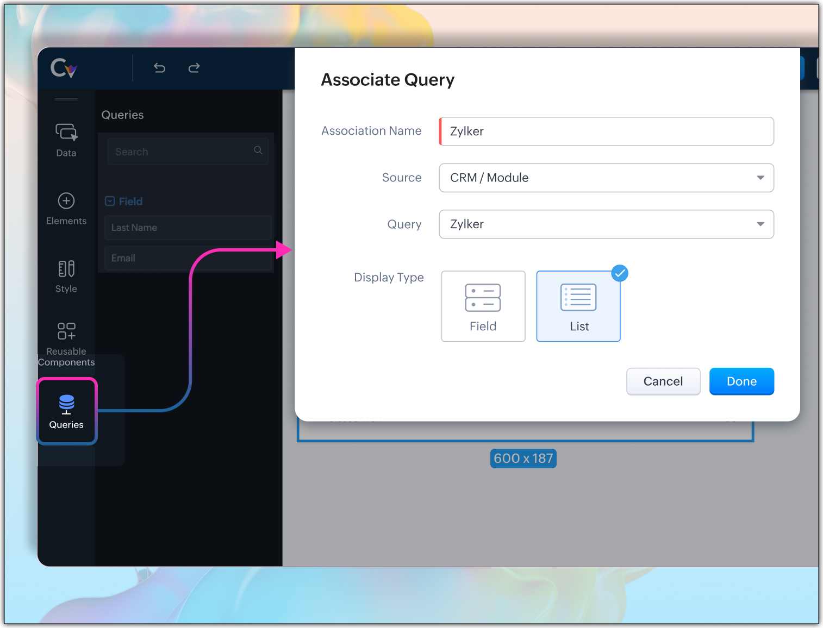Image resolution: width=823 pixels, height=628 pixels.
Task: Click the Association Name text field
Action: (606, 131)
